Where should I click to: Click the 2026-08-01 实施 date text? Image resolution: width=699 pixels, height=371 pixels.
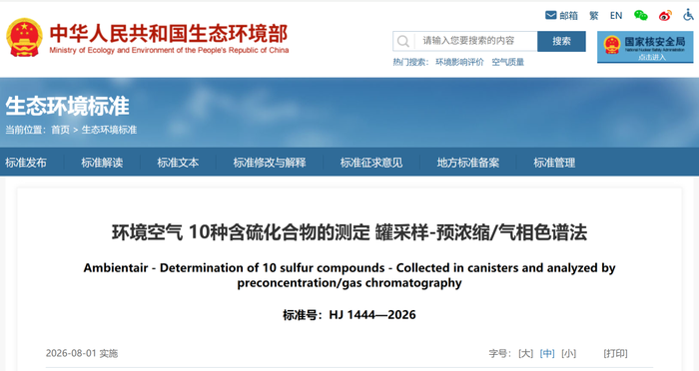click(x=82, y=353)
